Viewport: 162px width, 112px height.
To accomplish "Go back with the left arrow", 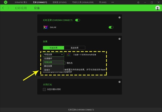I will pos(3,8).
